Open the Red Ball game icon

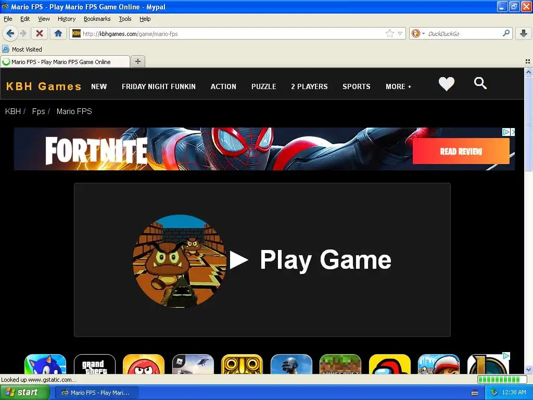point(144,364)
